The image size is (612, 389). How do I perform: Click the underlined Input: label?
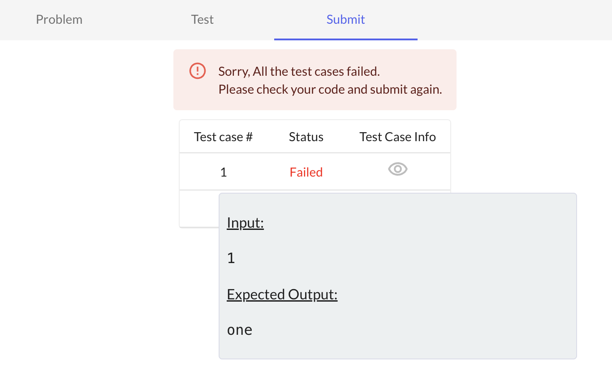[x=245, y=223]
